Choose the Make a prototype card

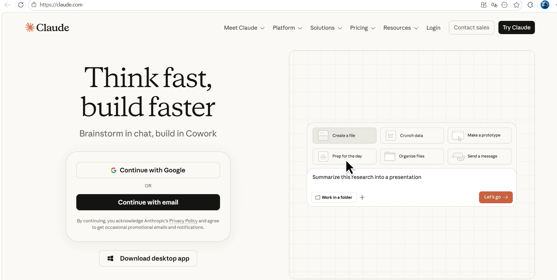tap(480, 136)
